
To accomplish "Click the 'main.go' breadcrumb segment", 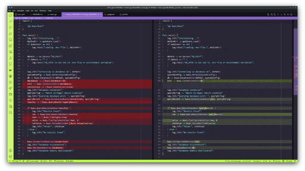I will click(x=49, y=18).
